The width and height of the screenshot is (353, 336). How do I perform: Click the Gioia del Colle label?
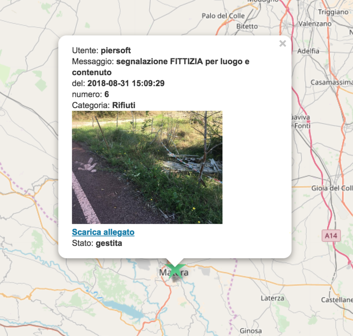click(332, 188)
